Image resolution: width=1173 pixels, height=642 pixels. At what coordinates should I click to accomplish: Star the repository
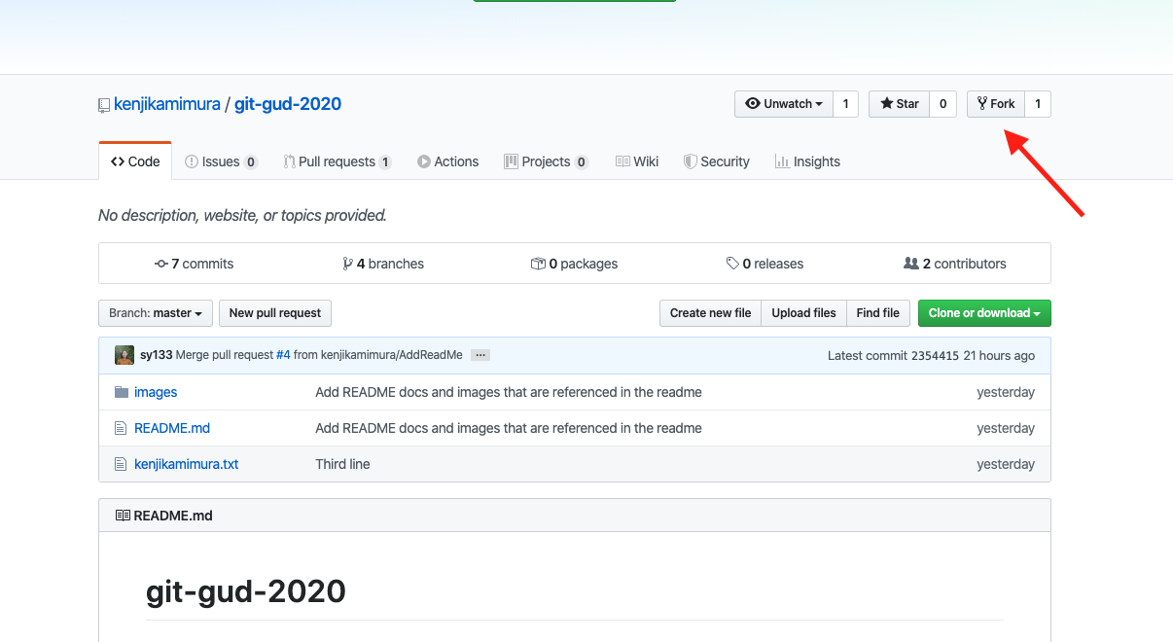point(899,104)
